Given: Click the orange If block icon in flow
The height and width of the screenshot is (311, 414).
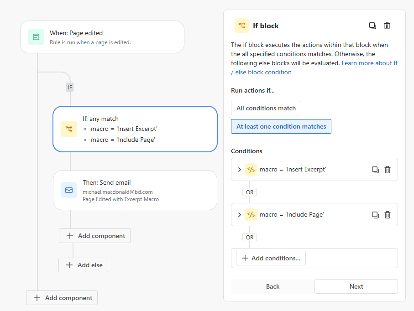Looking at the screenshot, I should pyautogui.click(x=69, y=129).
